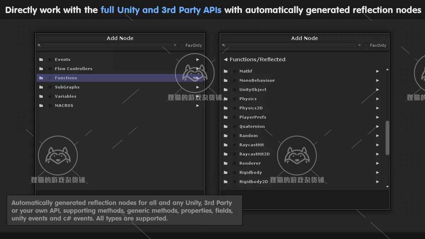Click the Events folder icon

pyautogui.click(x=41, y=59)
